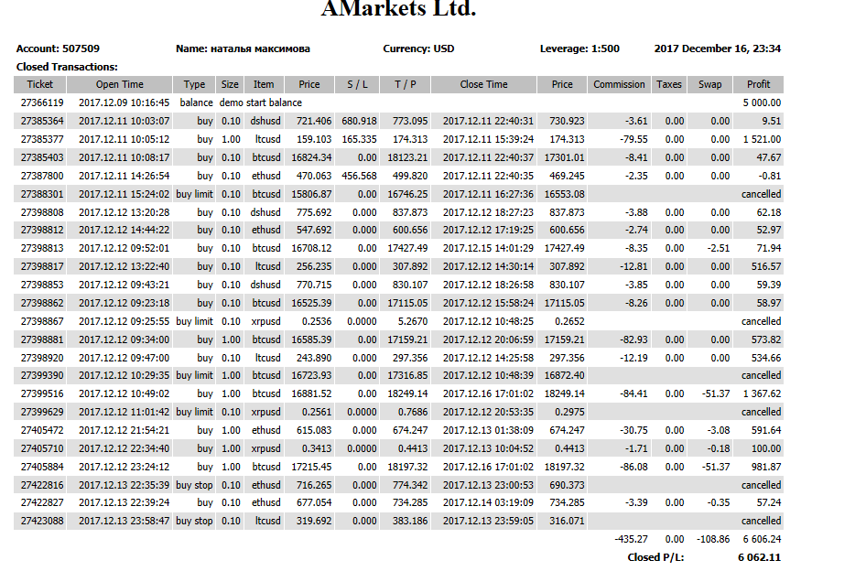
Task: Click ticket number 27398808
Action: coord(42,212)
